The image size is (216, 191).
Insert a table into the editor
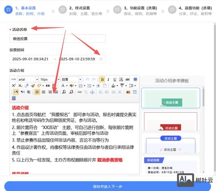[x=135, y=92]
